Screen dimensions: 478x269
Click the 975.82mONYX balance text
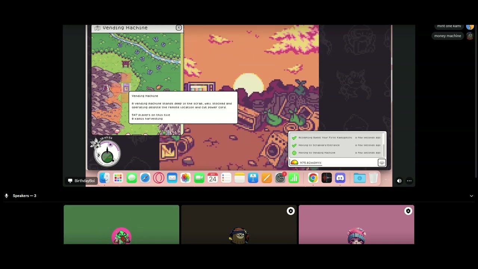(310, 163)
